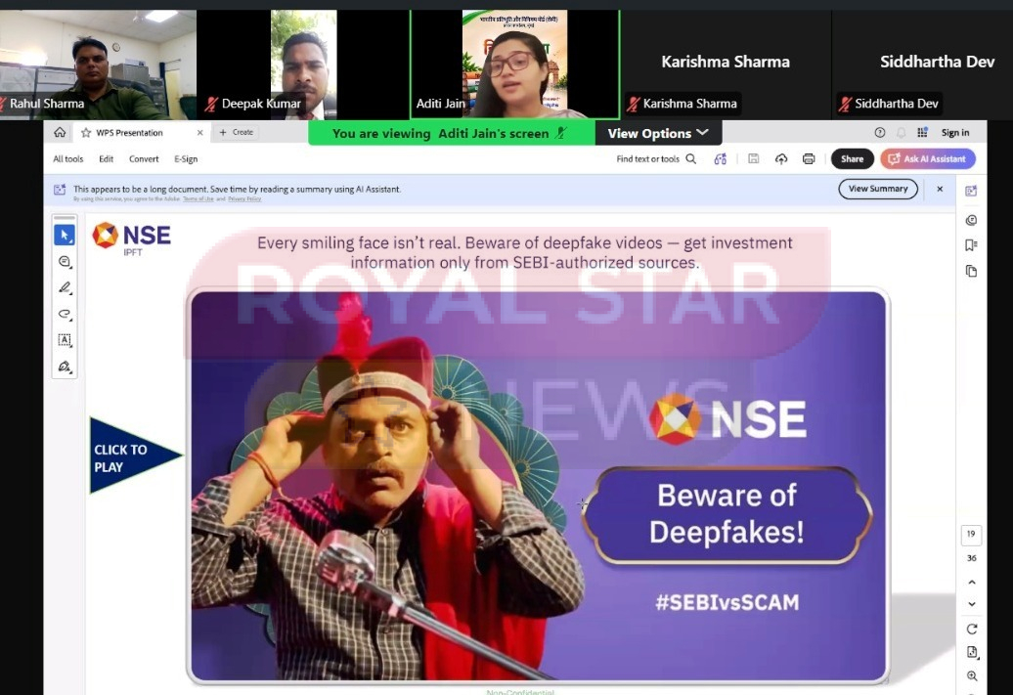Go to previous page with up chevron

click(972, 582)
